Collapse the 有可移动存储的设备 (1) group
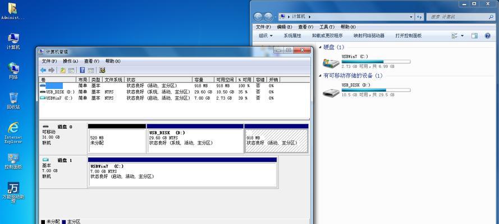 [x=320, y=76]
